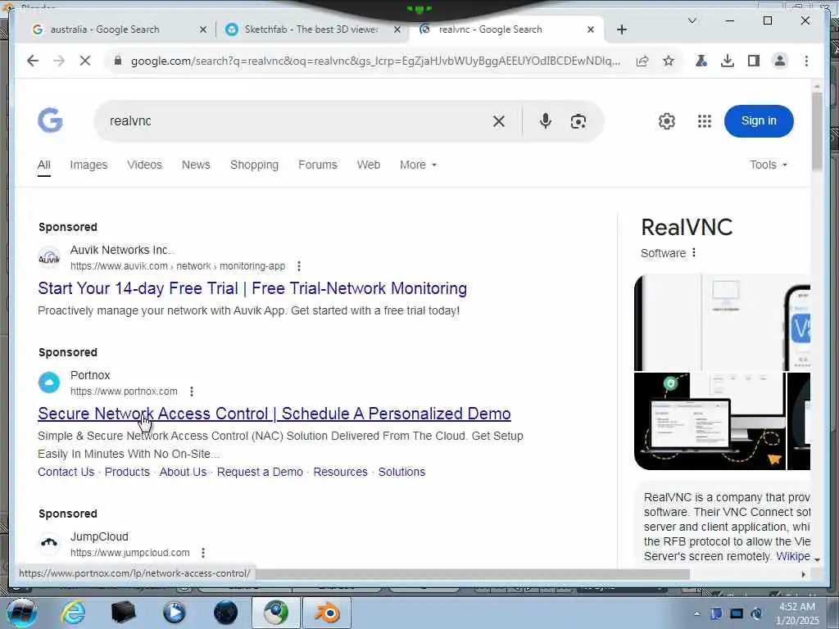
Task: Click the taskbar clock showing 4:52 AM
Action: point(797,613)
